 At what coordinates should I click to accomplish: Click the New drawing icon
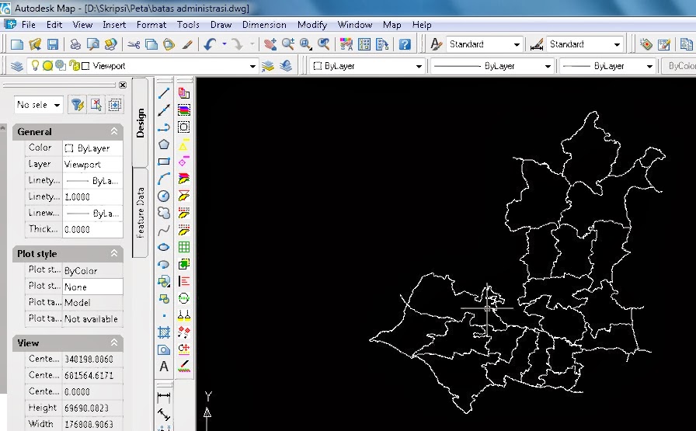coord(17,44)
